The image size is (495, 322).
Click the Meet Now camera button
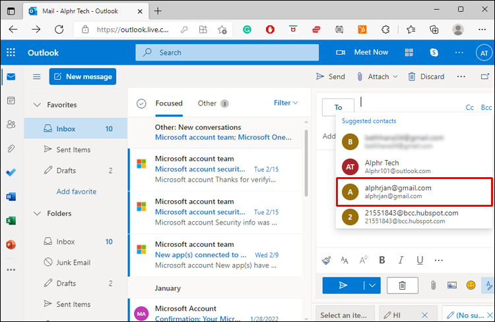click(362, 52)
